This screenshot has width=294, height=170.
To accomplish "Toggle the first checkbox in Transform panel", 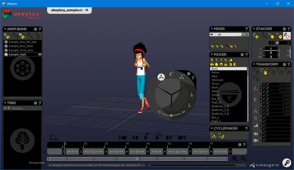I will 264,84.
